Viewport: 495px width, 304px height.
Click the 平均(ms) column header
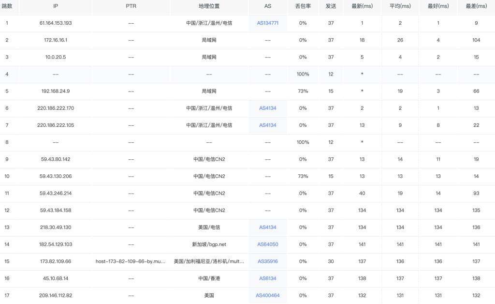(400, 7)
